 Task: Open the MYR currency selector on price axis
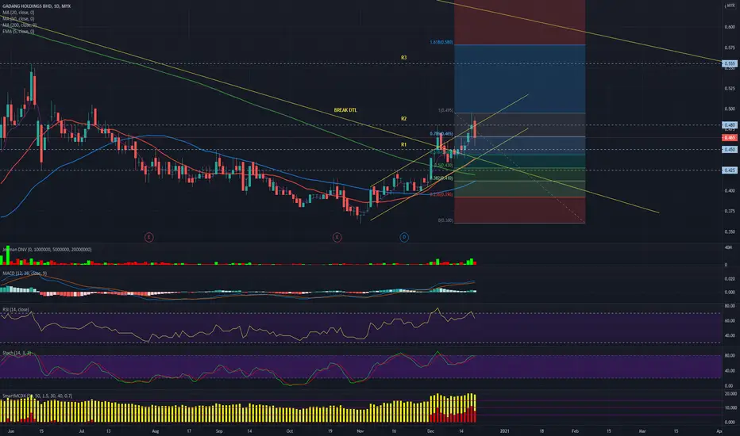click(x=730, y=6)
